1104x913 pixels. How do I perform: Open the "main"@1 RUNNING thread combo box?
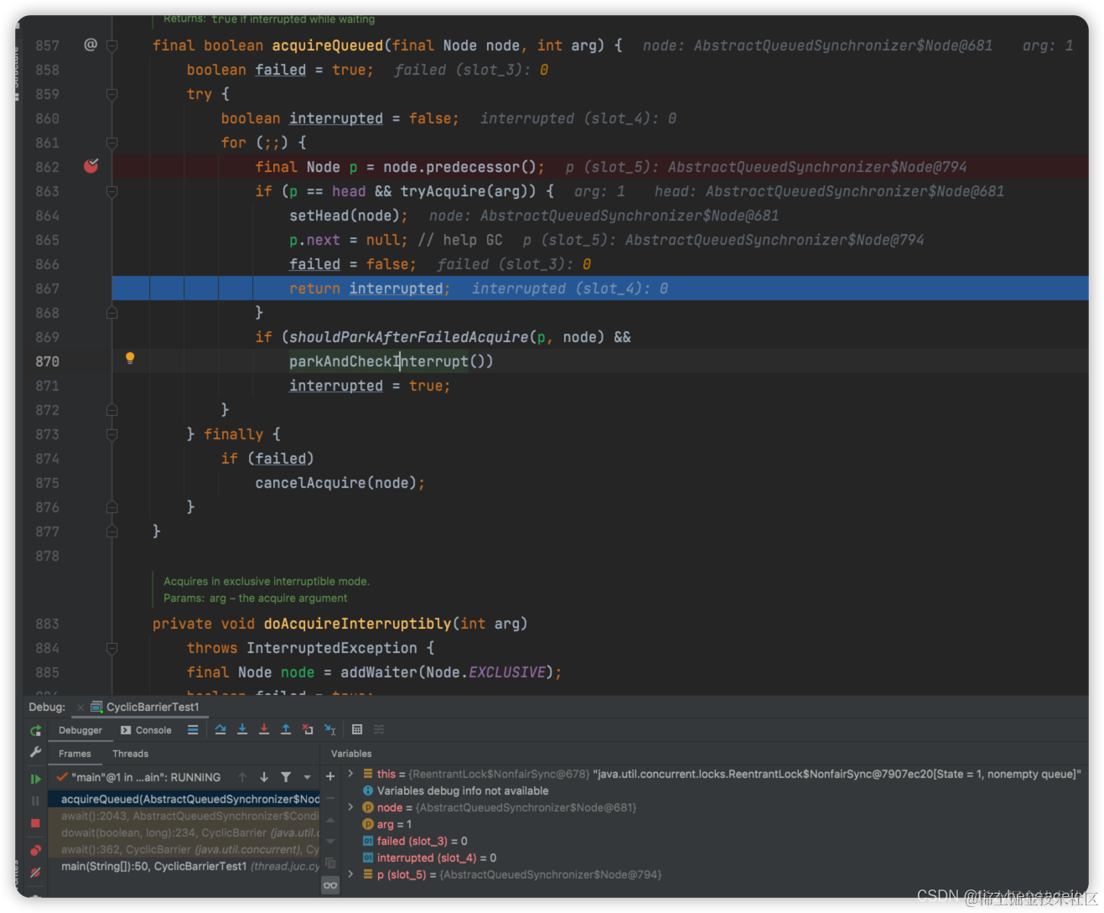pyautogui.click(x=140, y=777)
